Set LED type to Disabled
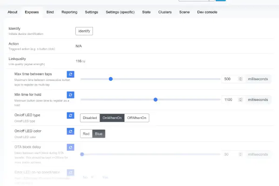The height and width of the screenshot is (186, 279). [90, 118]
